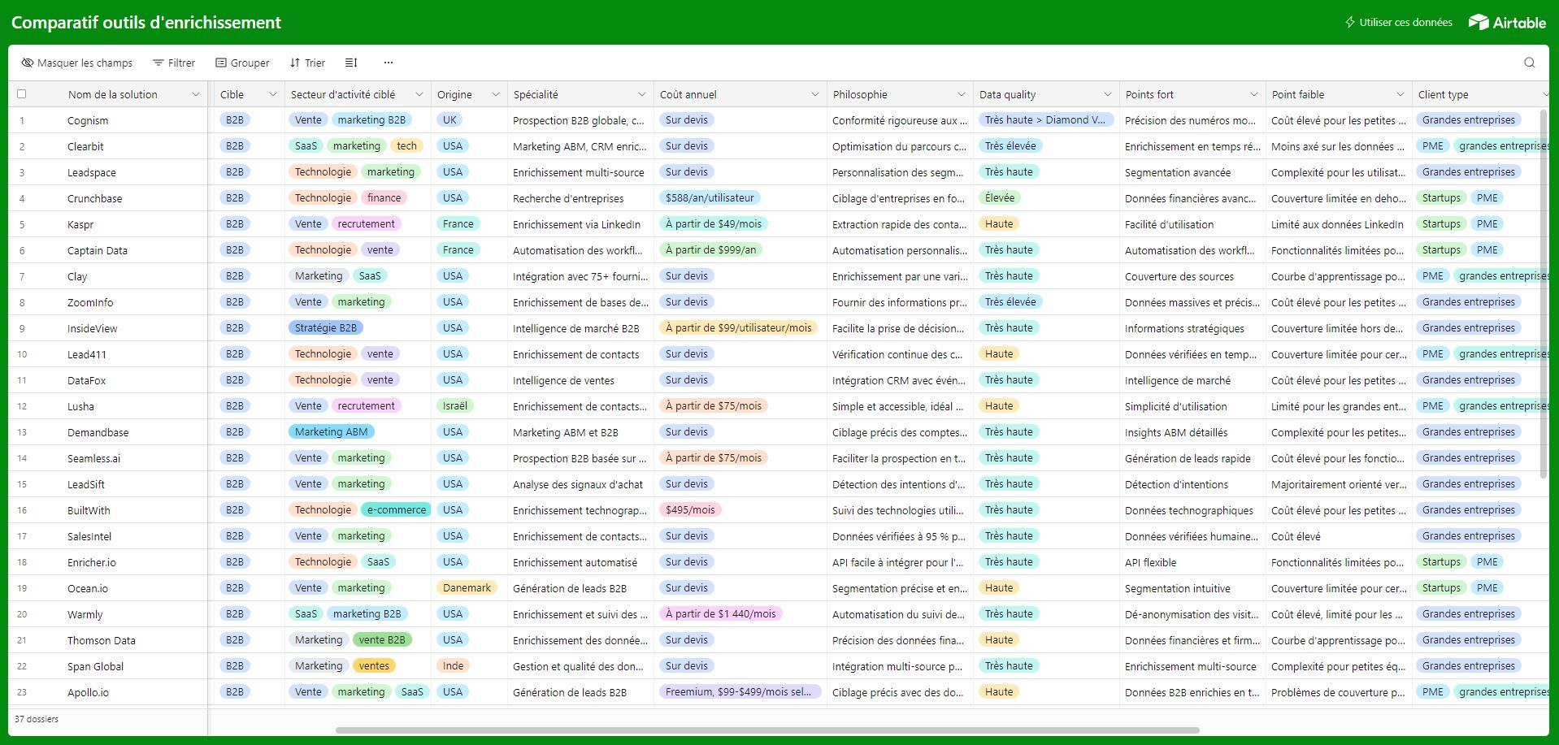The height and width of the screenshot is (745, 1559).
Task: Open Origine column dropdown arrow
Action: click(496, 94)
